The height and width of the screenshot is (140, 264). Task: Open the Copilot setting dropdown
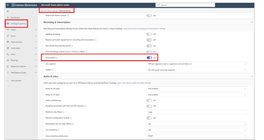tap(197, 70)
